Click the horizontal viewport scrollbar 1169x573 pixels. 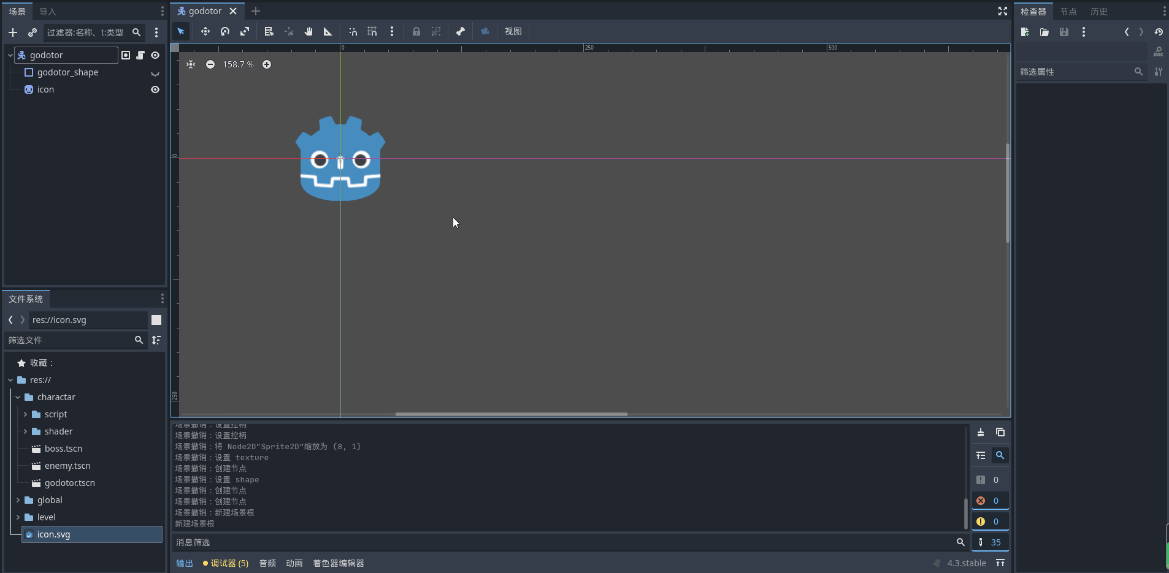(x=511, y=414)
